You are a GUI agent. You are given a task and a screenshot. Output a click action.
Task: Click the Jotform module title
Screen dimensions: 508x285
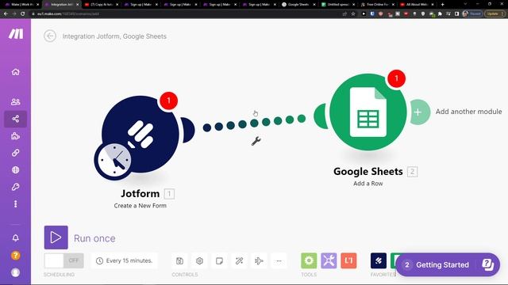click(x=140, y=193)
